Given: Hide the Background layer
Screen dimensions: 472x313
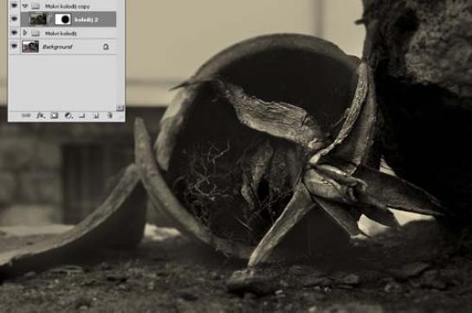Looking at the screenshot, I should coord(14,47).
